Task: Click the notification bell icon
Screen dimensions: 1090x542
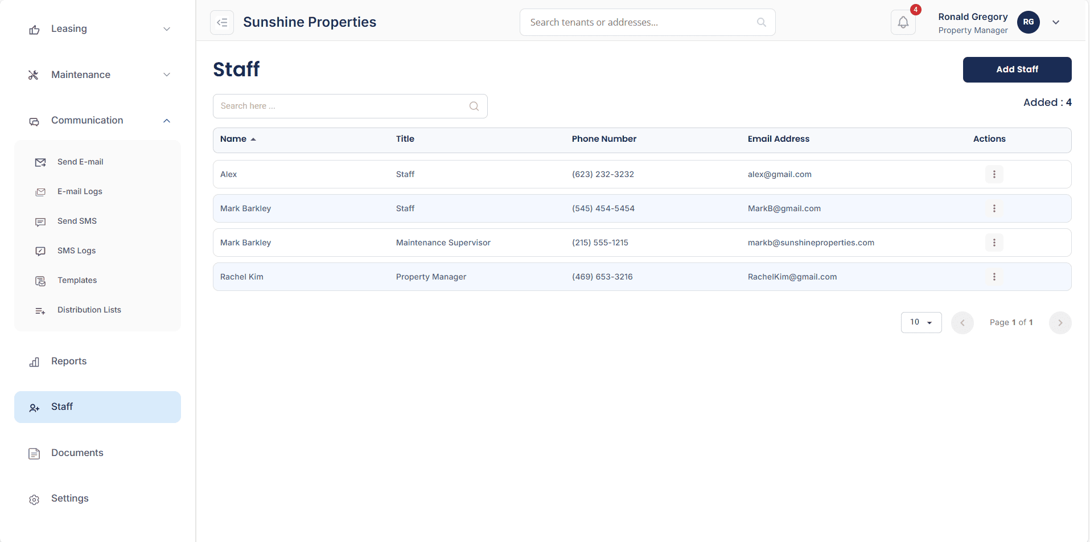Action: point(903,23)
